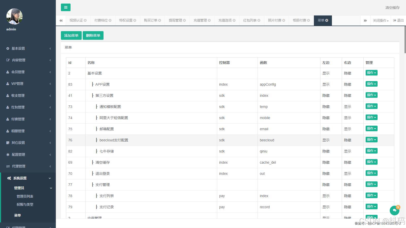Expand 付费管理 sidebar menu
The image size is (406, 228).
pyautogui.click(x=28, y=119)
